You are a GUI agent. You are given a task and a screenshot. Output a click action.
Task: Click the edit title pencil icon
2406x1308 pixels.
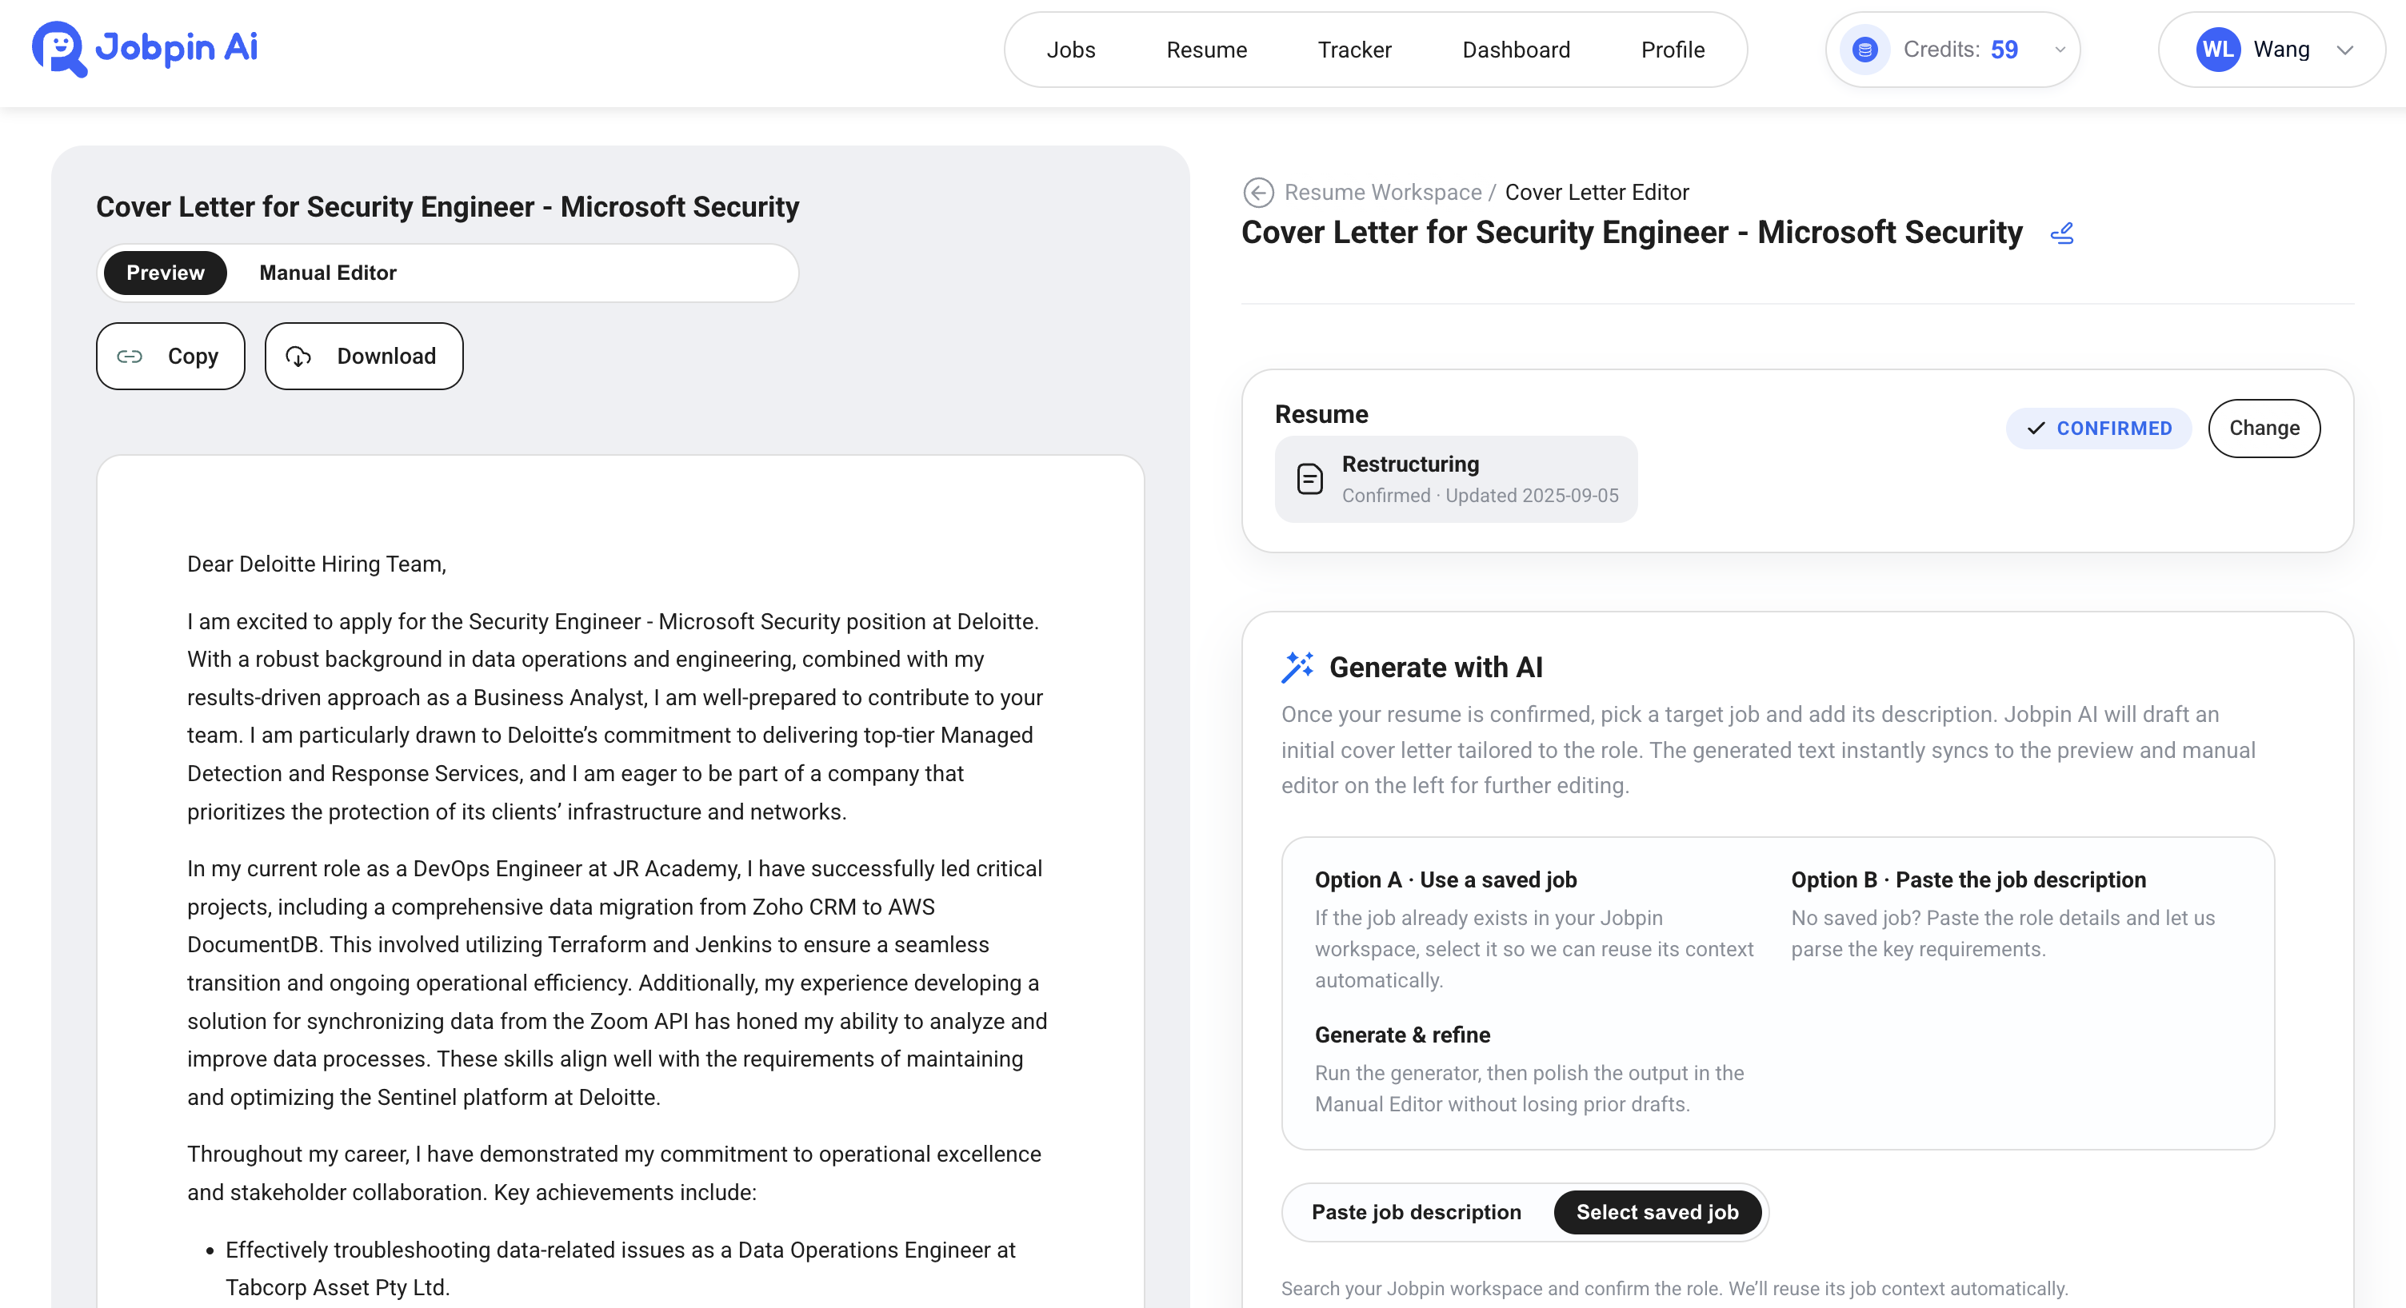(x=2062, y=233)
